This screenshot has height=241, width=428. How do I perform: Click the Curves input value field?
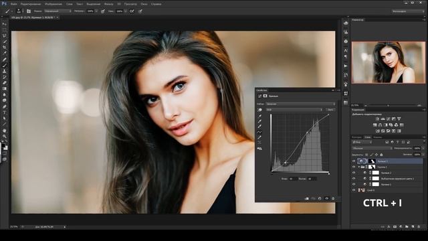point(293,179)
